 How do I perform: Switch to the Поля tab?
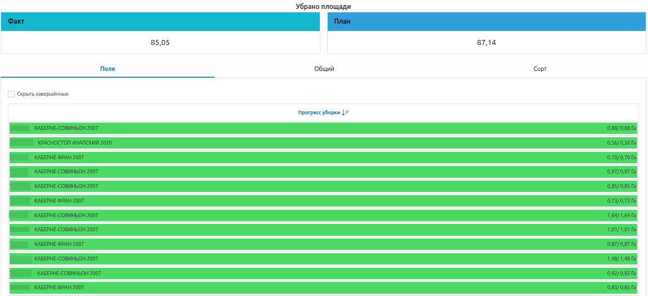[x=108, y=69]
